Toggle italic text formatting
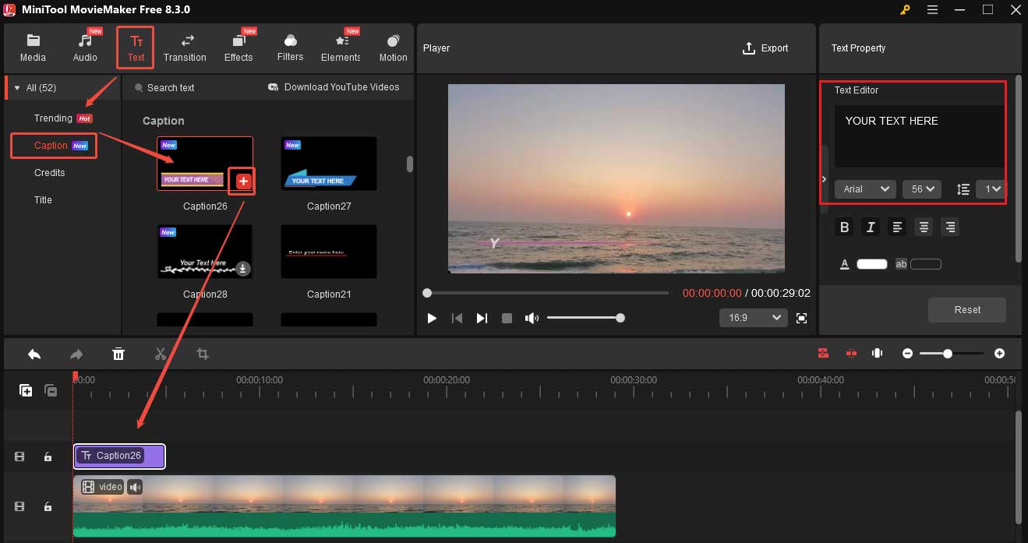Image resolution: width=1028 pixels, height=543 pixels. [871, 227]
